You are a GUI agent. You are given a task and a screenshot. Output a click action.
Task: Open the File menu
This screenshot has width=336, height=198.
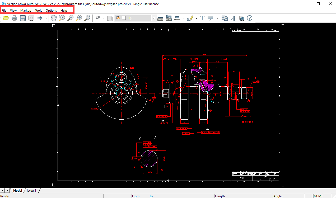click(x=4, y=11)
